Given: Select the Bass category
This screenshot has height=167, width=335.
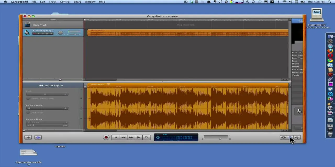Looking at the screenshot, I should point(294,61).
